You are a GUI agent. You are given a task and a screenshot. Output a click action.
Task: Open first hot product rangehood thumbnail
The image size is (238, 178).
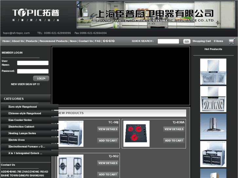213,72
